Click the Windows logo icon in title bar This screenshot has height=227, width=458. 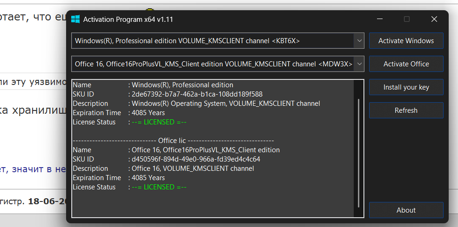tap(75, 19)
